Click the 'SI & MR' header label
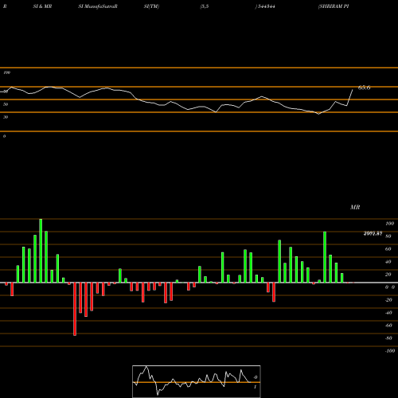This screenshot has width=398, height=398. tap(42, 6)
